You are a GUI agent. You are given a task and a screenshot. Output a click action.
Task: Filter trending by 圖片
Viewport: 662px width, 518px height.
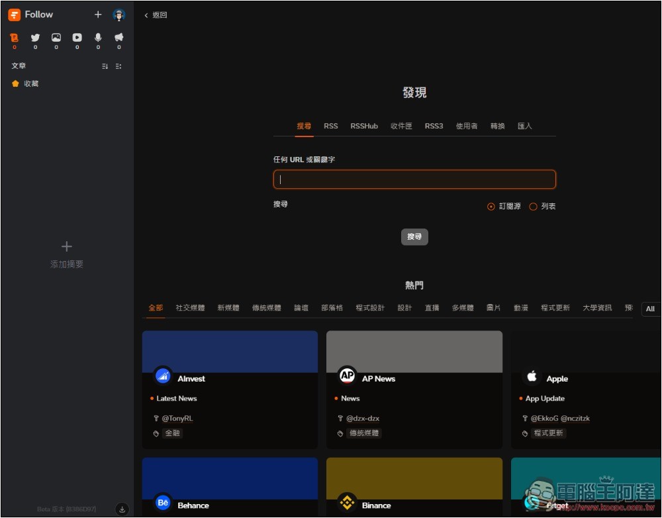pos(494,307)
